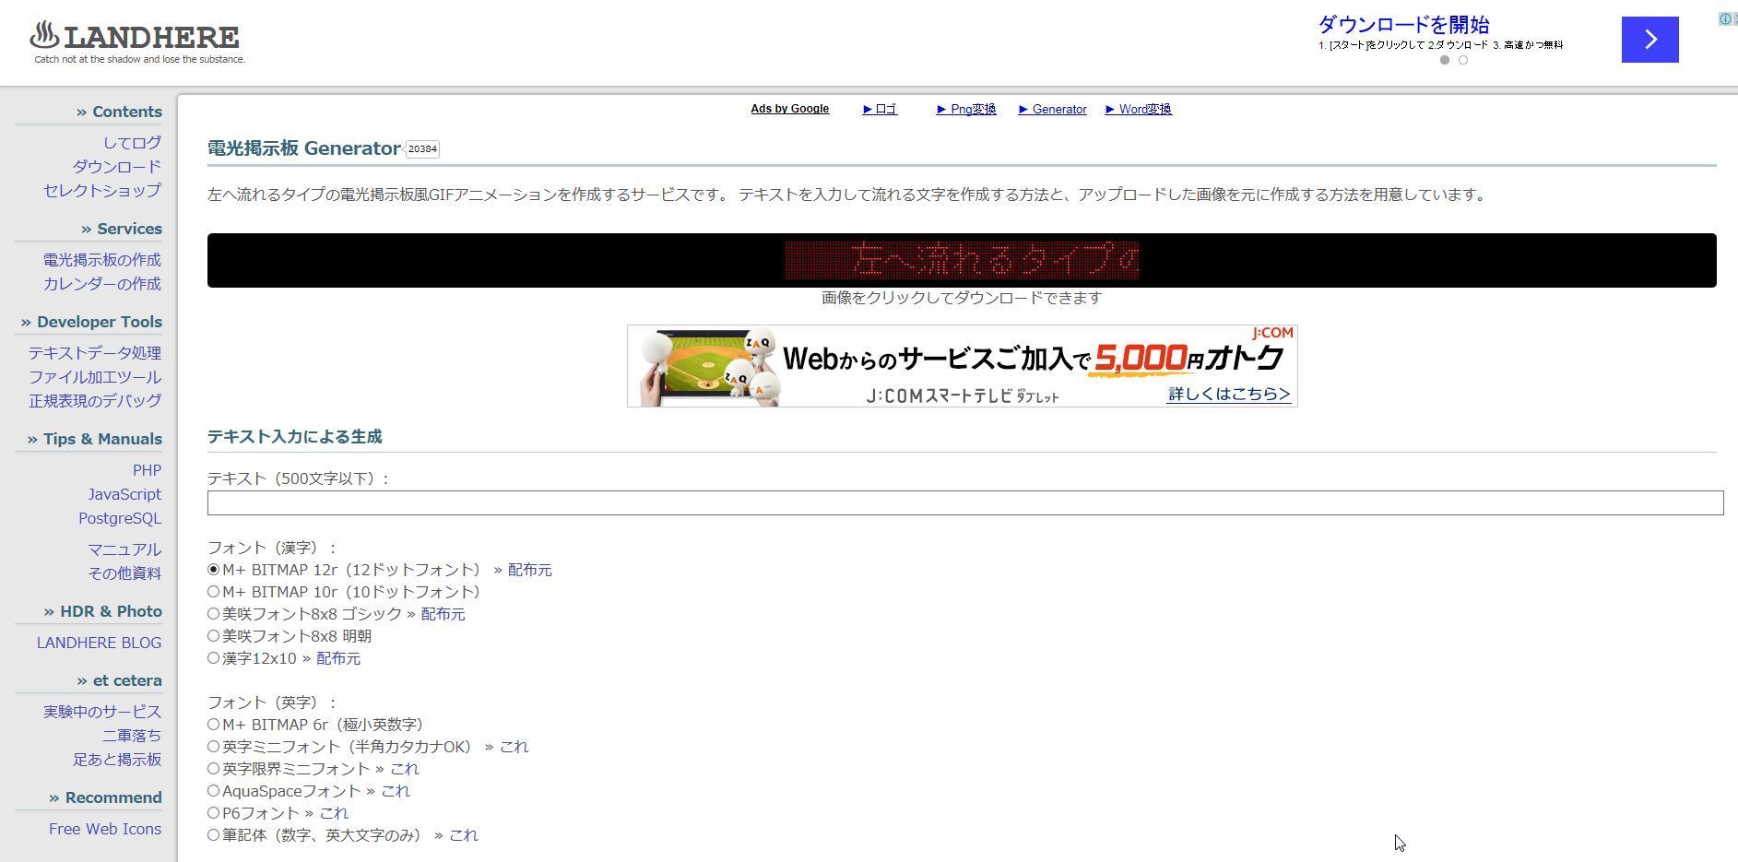Open the ad info icon in corner

1724,18
